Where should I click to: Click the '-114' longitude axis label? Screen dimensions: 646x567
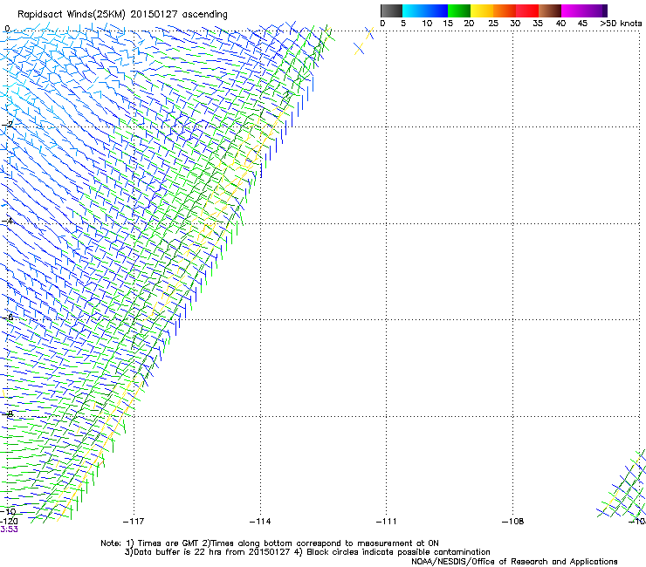260,522
